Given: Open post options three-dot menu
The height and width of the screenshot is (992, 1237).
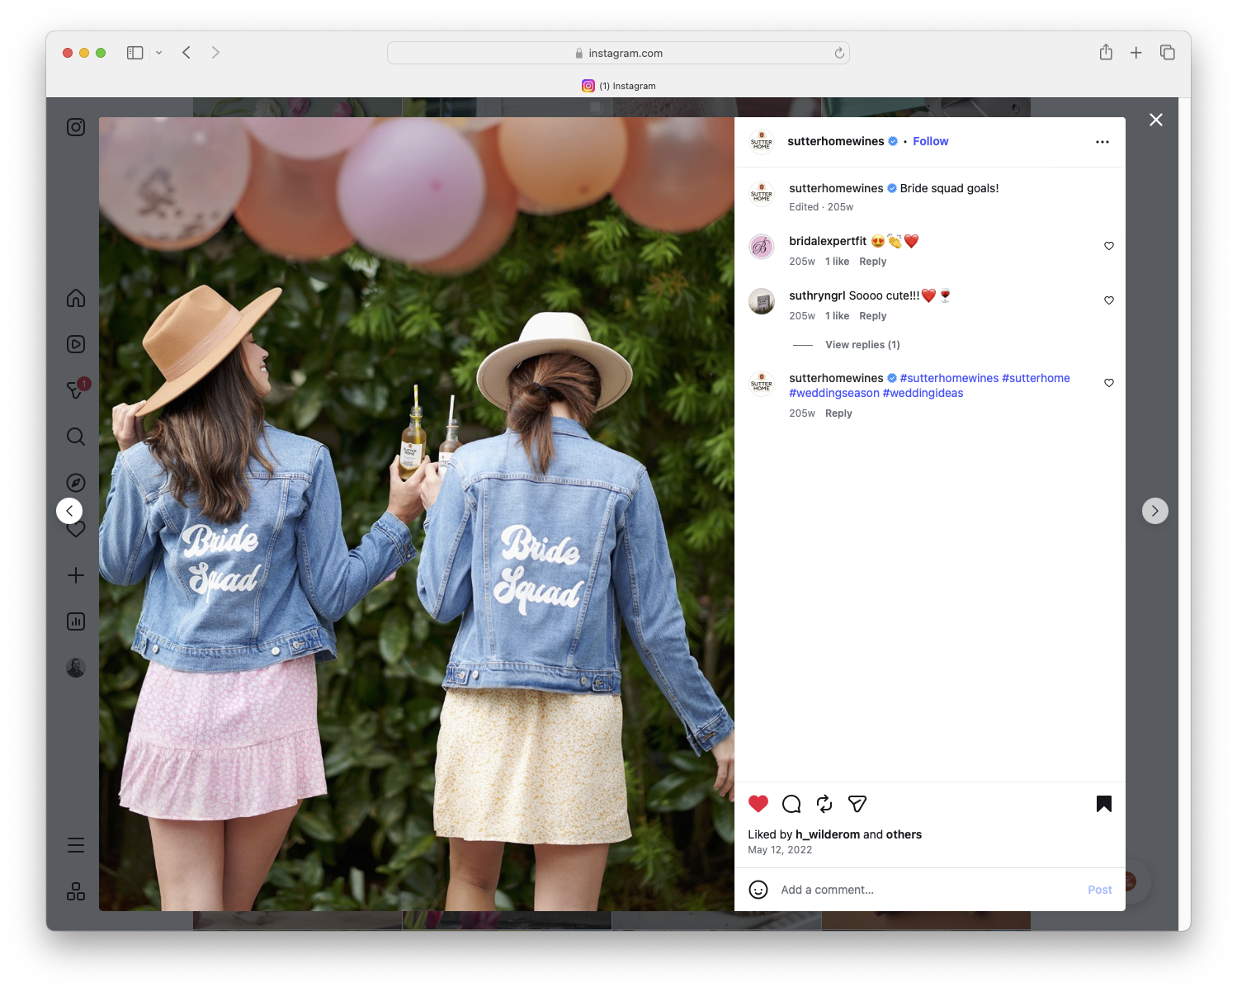Looking at the screenshot, I should [x=1102, y=142].
